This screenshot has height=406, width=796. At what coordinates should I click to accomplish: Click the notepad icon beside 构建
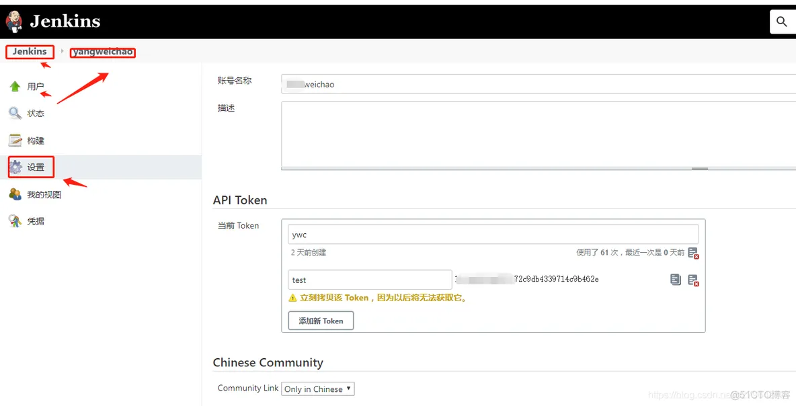(15, 140)
